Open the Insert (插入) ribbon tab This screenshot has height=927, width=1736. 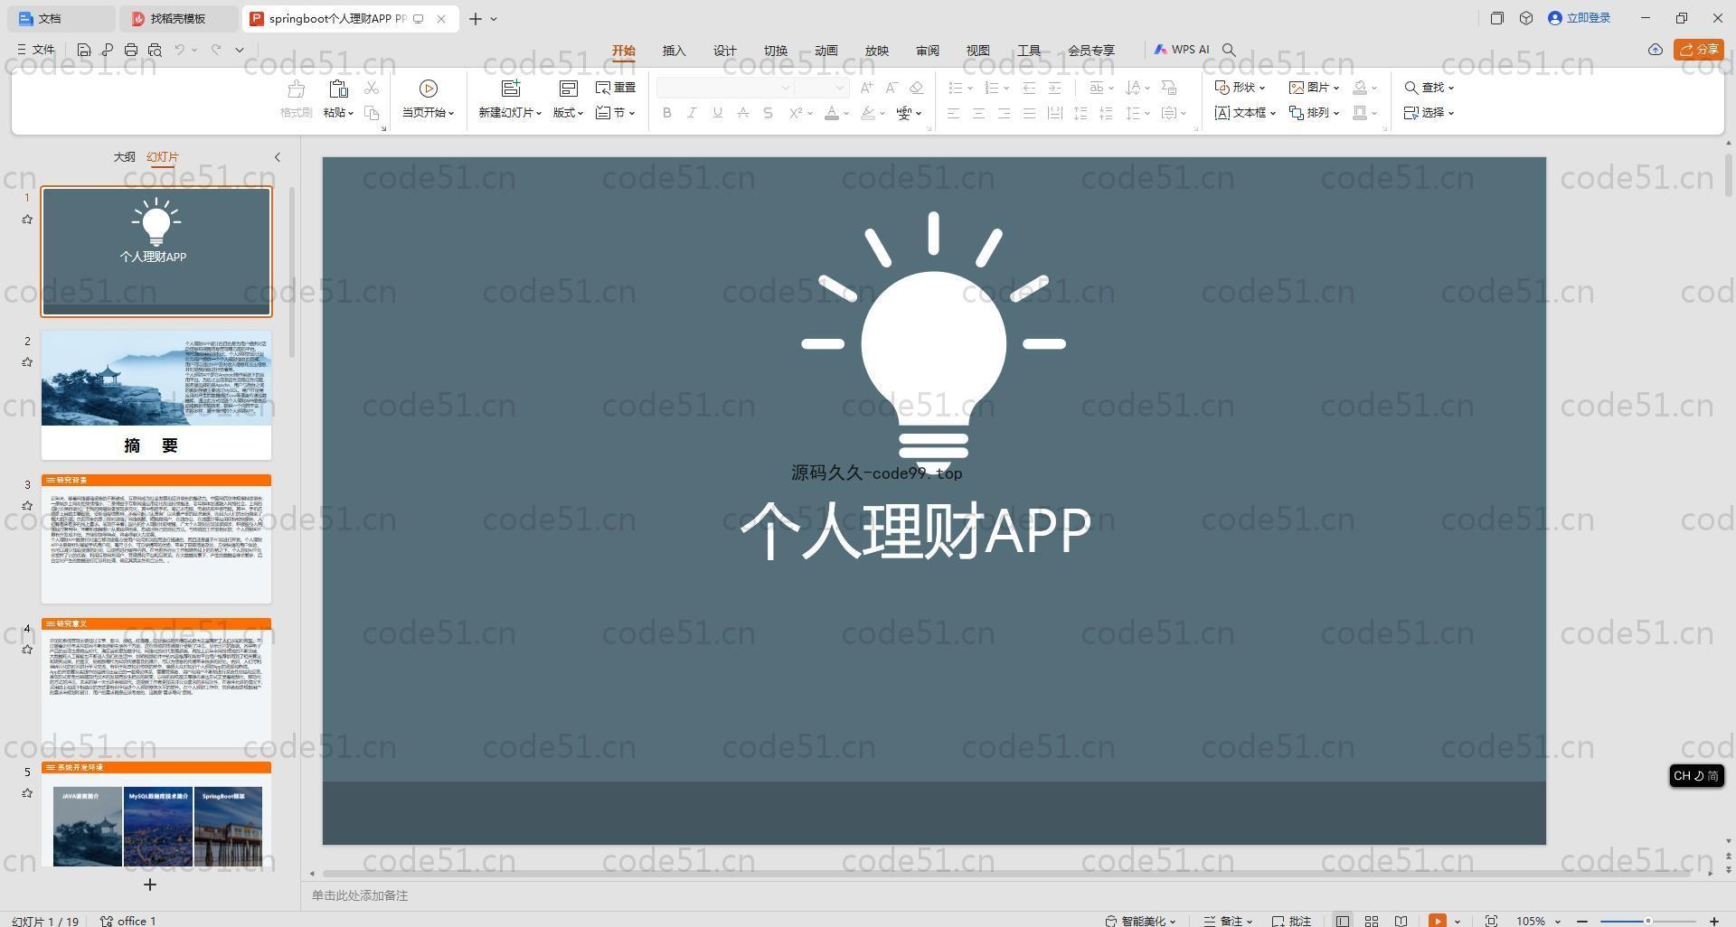tap(674, 51)
